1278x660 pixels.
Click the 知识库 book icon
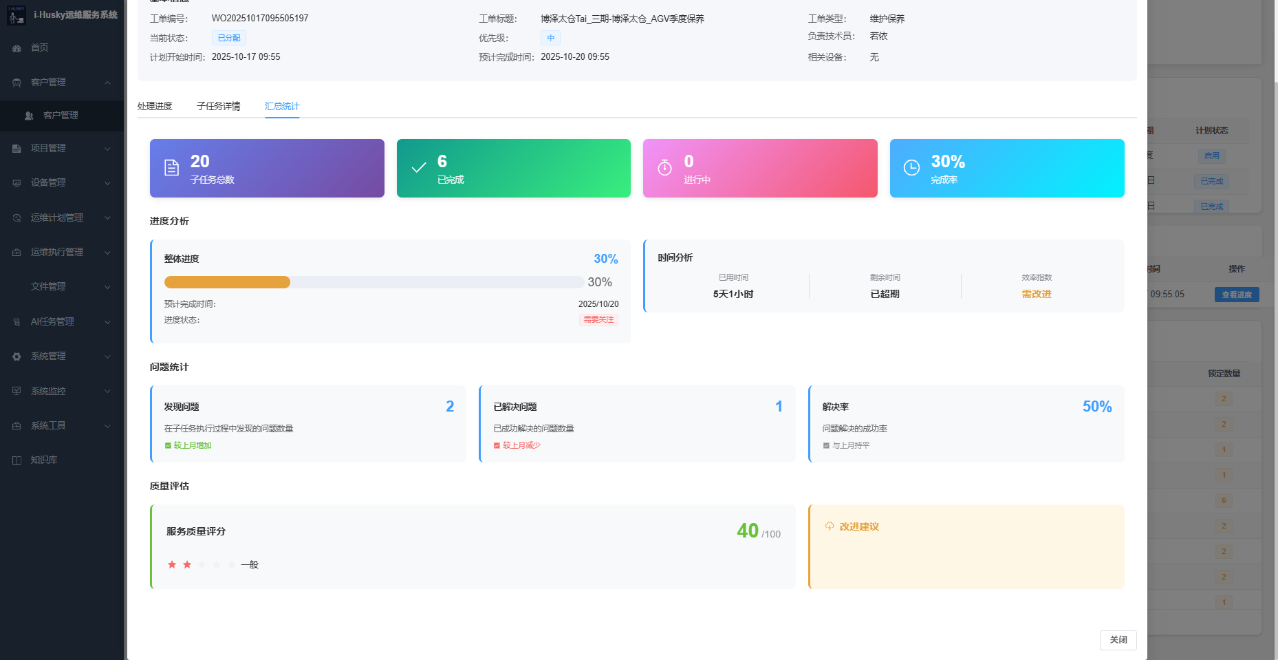[x=17, y=460]
